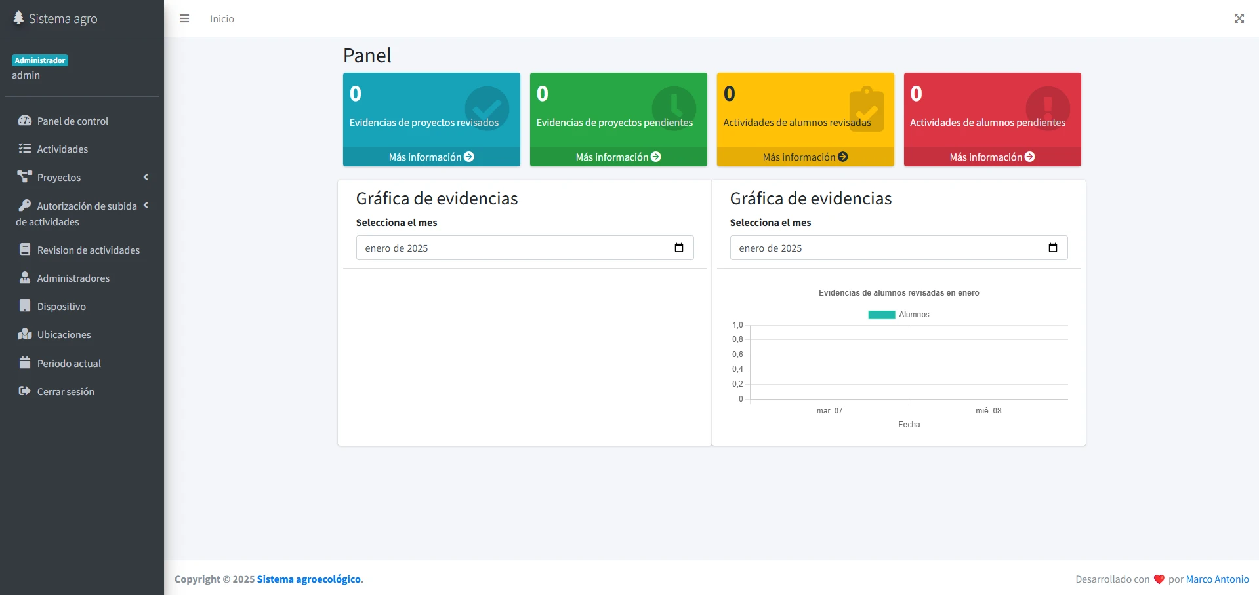Click the Administradores user icon
Screen dimensions: 1259x595
click(x=25, y=278)
